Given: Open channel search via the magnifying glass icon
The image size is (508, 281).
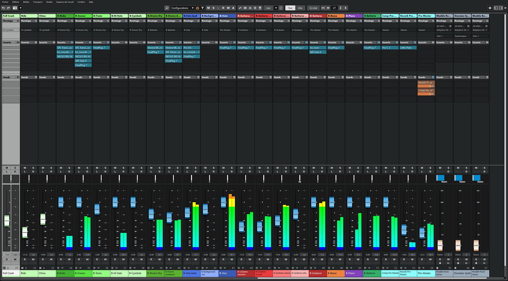Looking at the screenshot, I should pyautogui.click(x=167, y=8).
